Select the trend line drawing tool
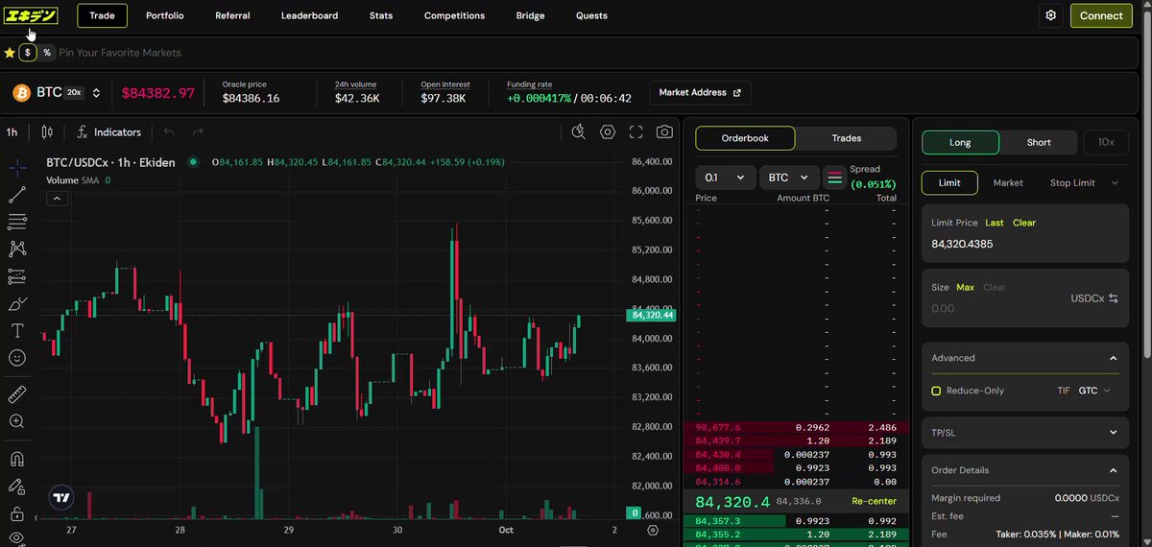Screen dimensions: 1152x547 (x=17, y=195)
